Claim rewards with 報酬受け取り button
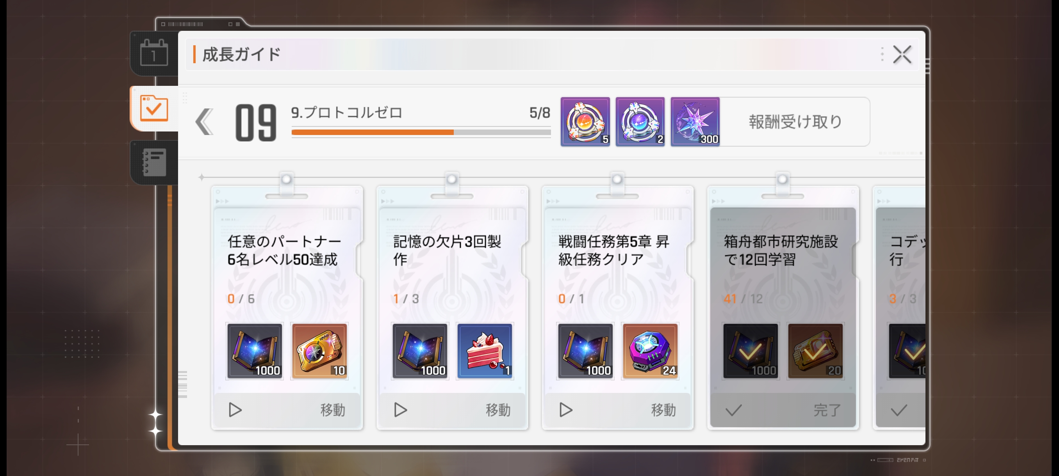 coord(795,122)
